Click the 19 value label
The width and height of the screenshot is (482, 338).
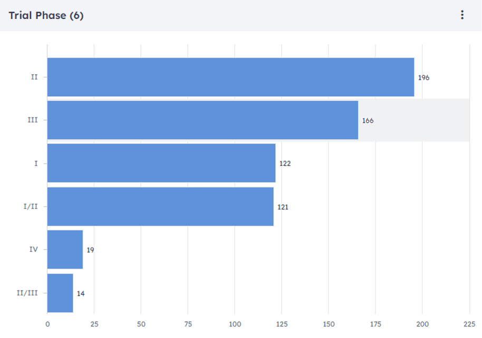click(x=90, y=250)
